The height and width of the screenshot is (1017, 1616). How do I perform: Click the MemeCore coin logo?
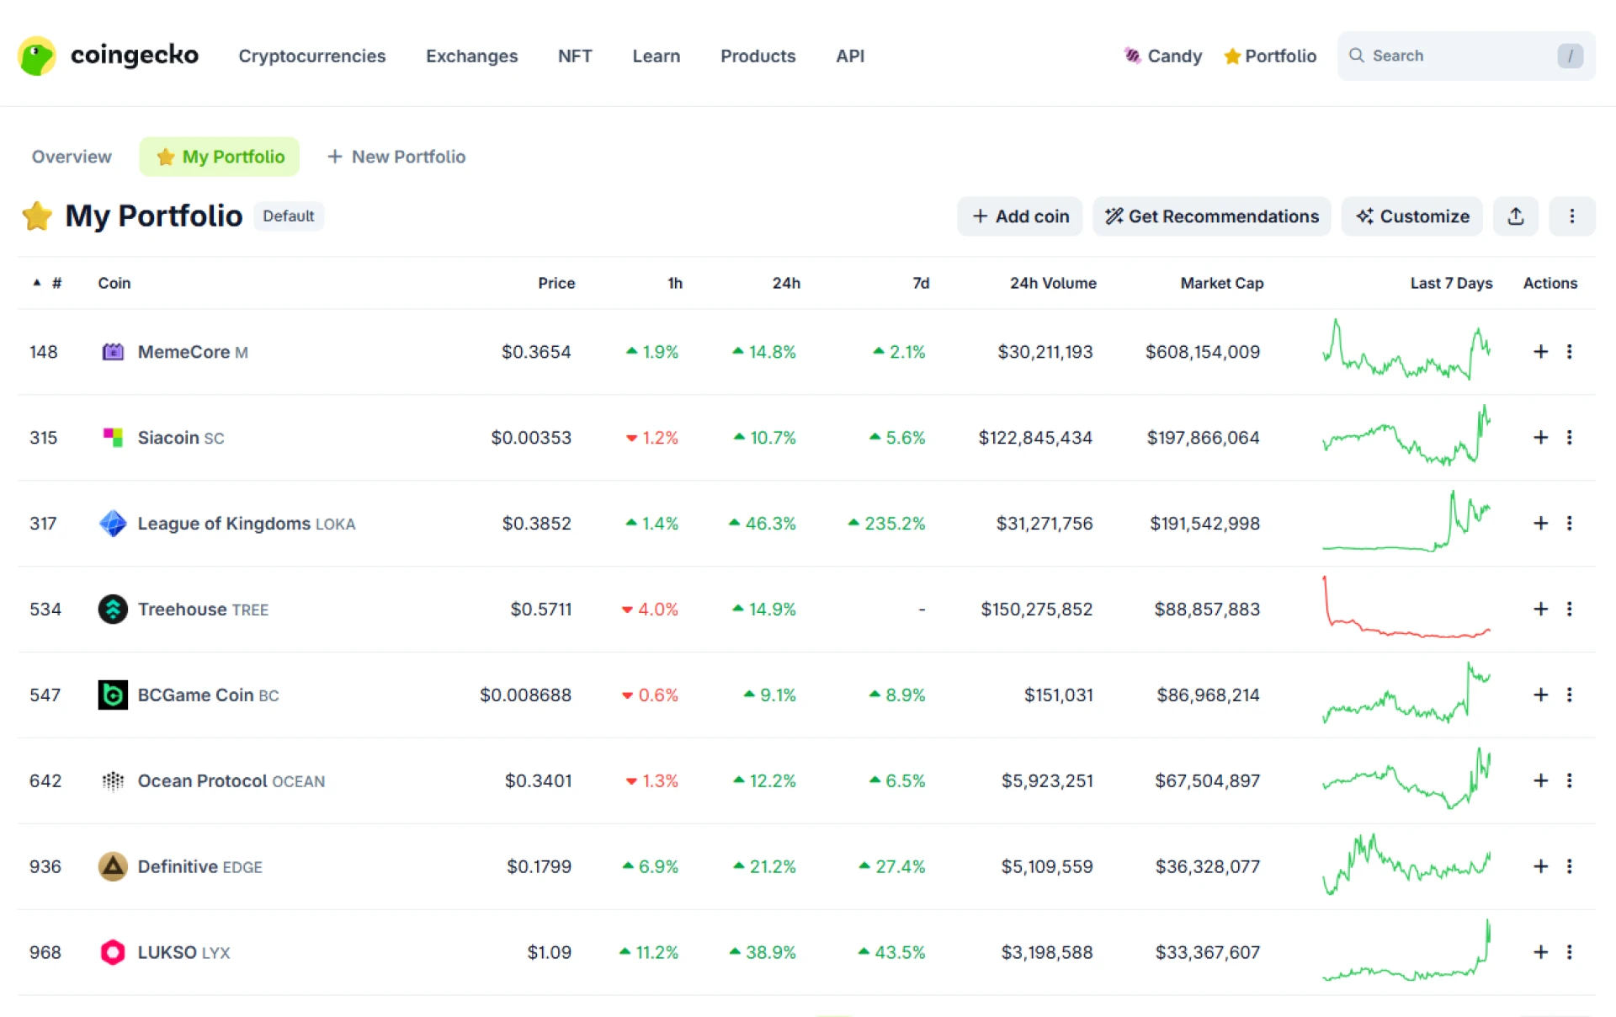pos(114,352)
